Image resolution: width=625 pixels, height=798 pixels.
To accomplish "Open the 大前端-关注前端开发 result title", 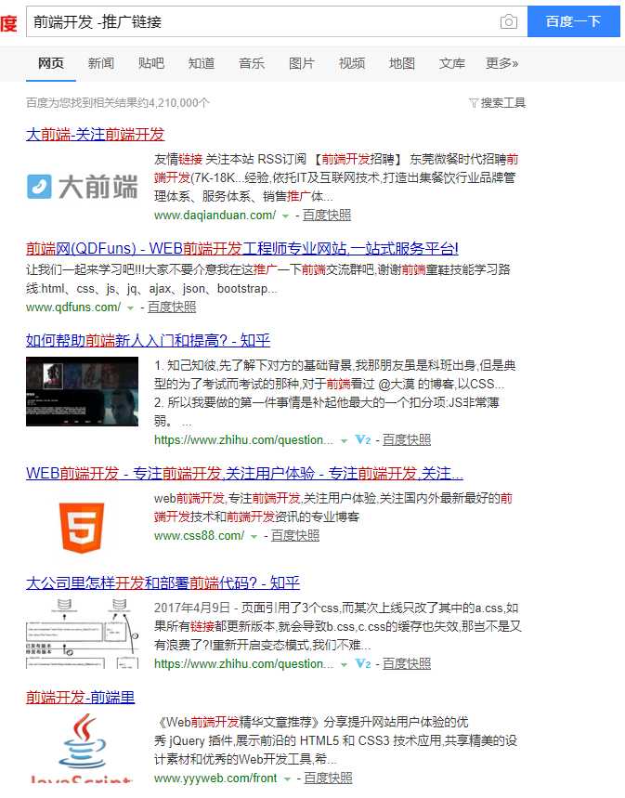I will pos(95,135).
